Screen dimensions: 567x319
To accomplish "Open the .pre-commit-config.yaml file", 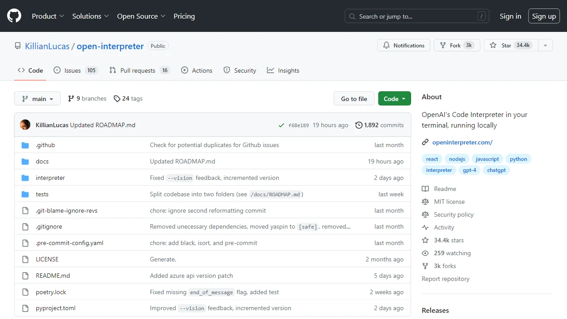I will point(70,243).
